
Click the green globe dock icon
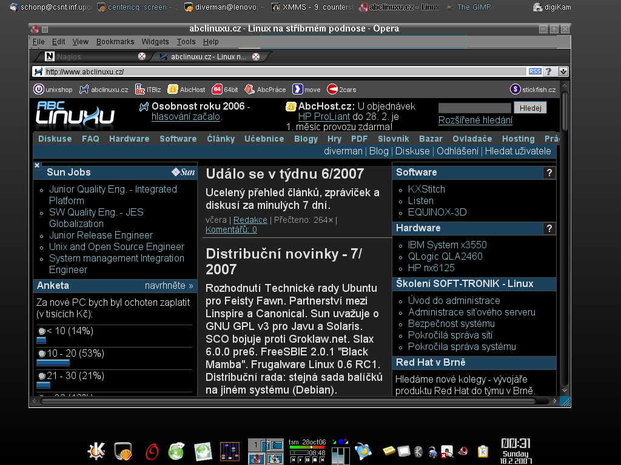pos(176,451)
